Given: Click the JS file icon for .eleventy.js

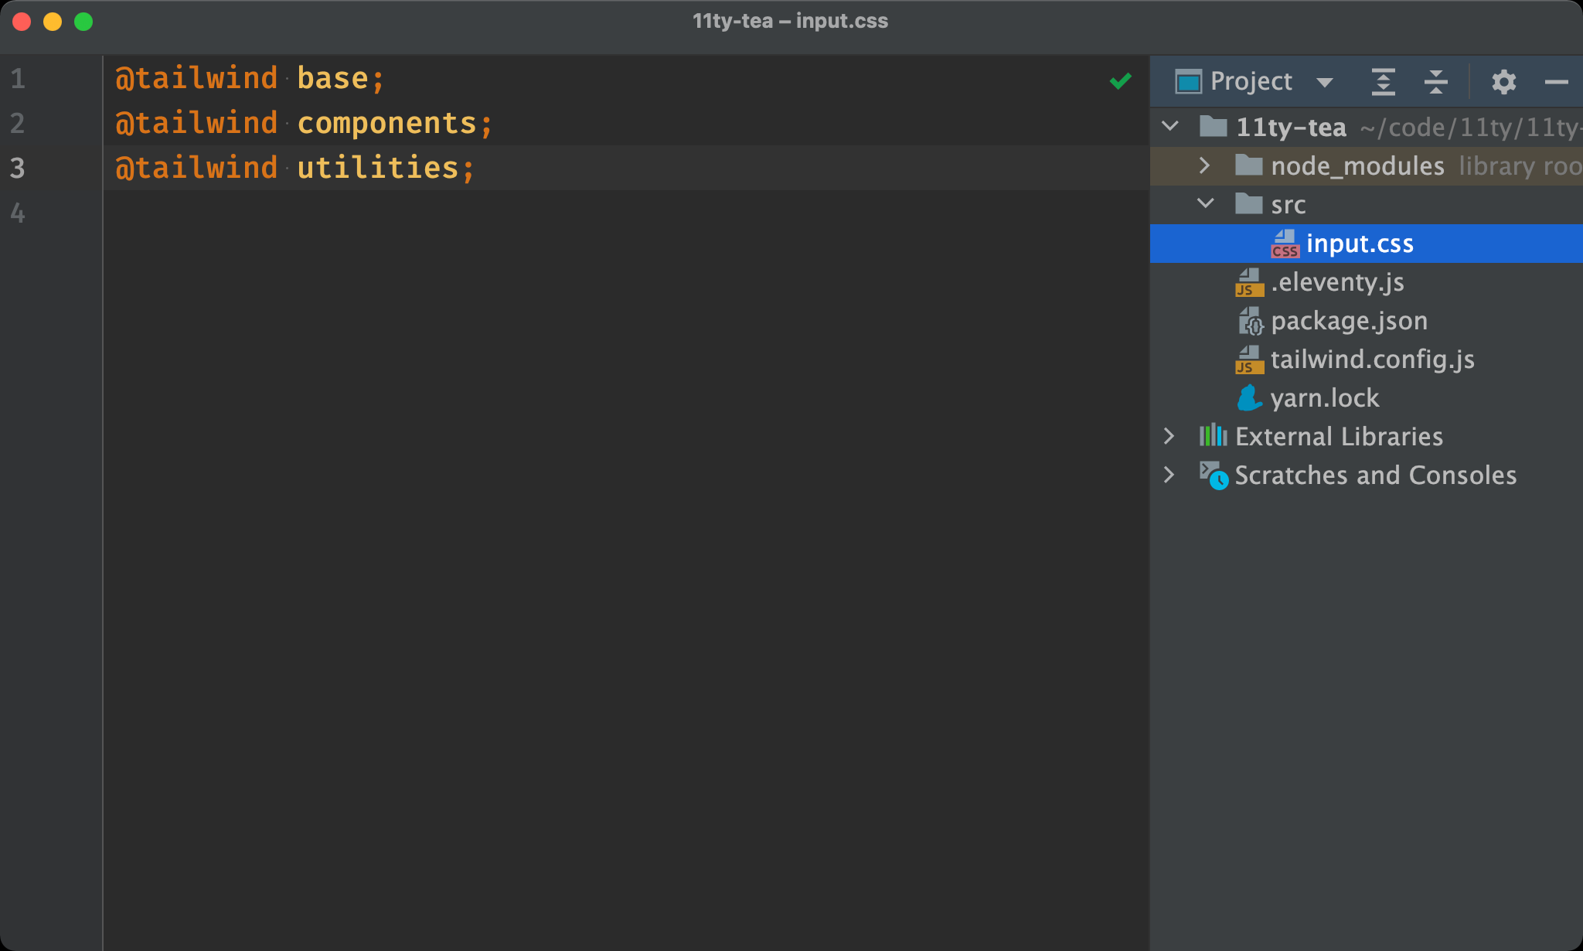Looking at the screenshot, I should pyautogui.click(x=1249, y=282).
